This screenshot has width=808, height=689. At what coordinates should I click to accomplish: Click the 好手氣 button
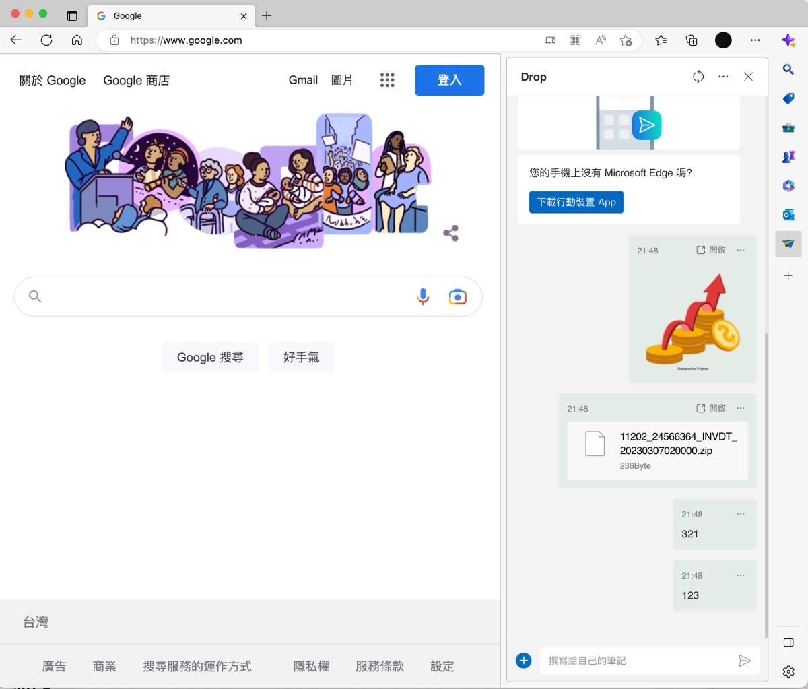[301, 357]
